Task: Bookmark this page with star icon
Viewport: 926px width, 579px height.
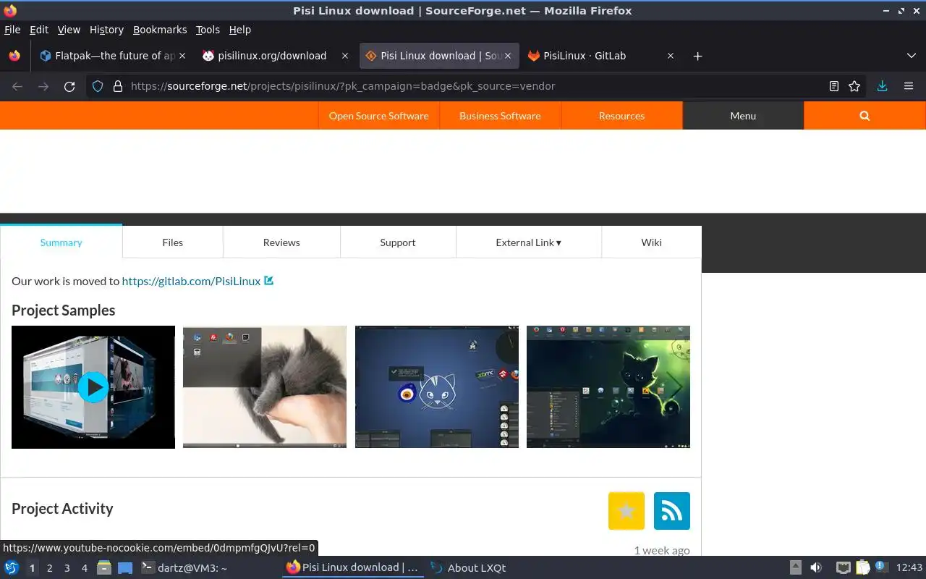Action: click(854, 86)
